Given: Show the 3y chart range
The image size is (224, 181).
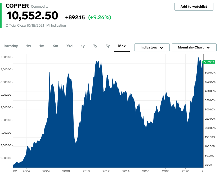Looking at the screenshot, I should [95, 46].
